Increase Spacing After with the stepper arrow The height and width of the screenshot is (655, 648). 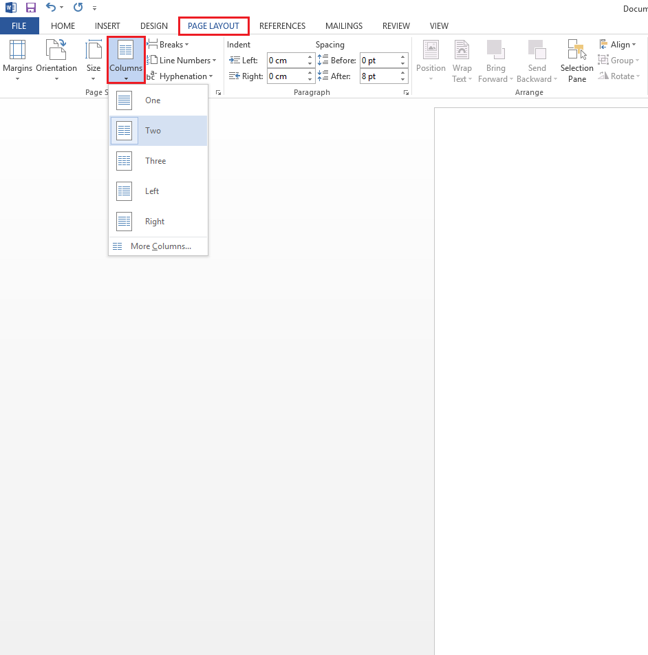(402, 73)
